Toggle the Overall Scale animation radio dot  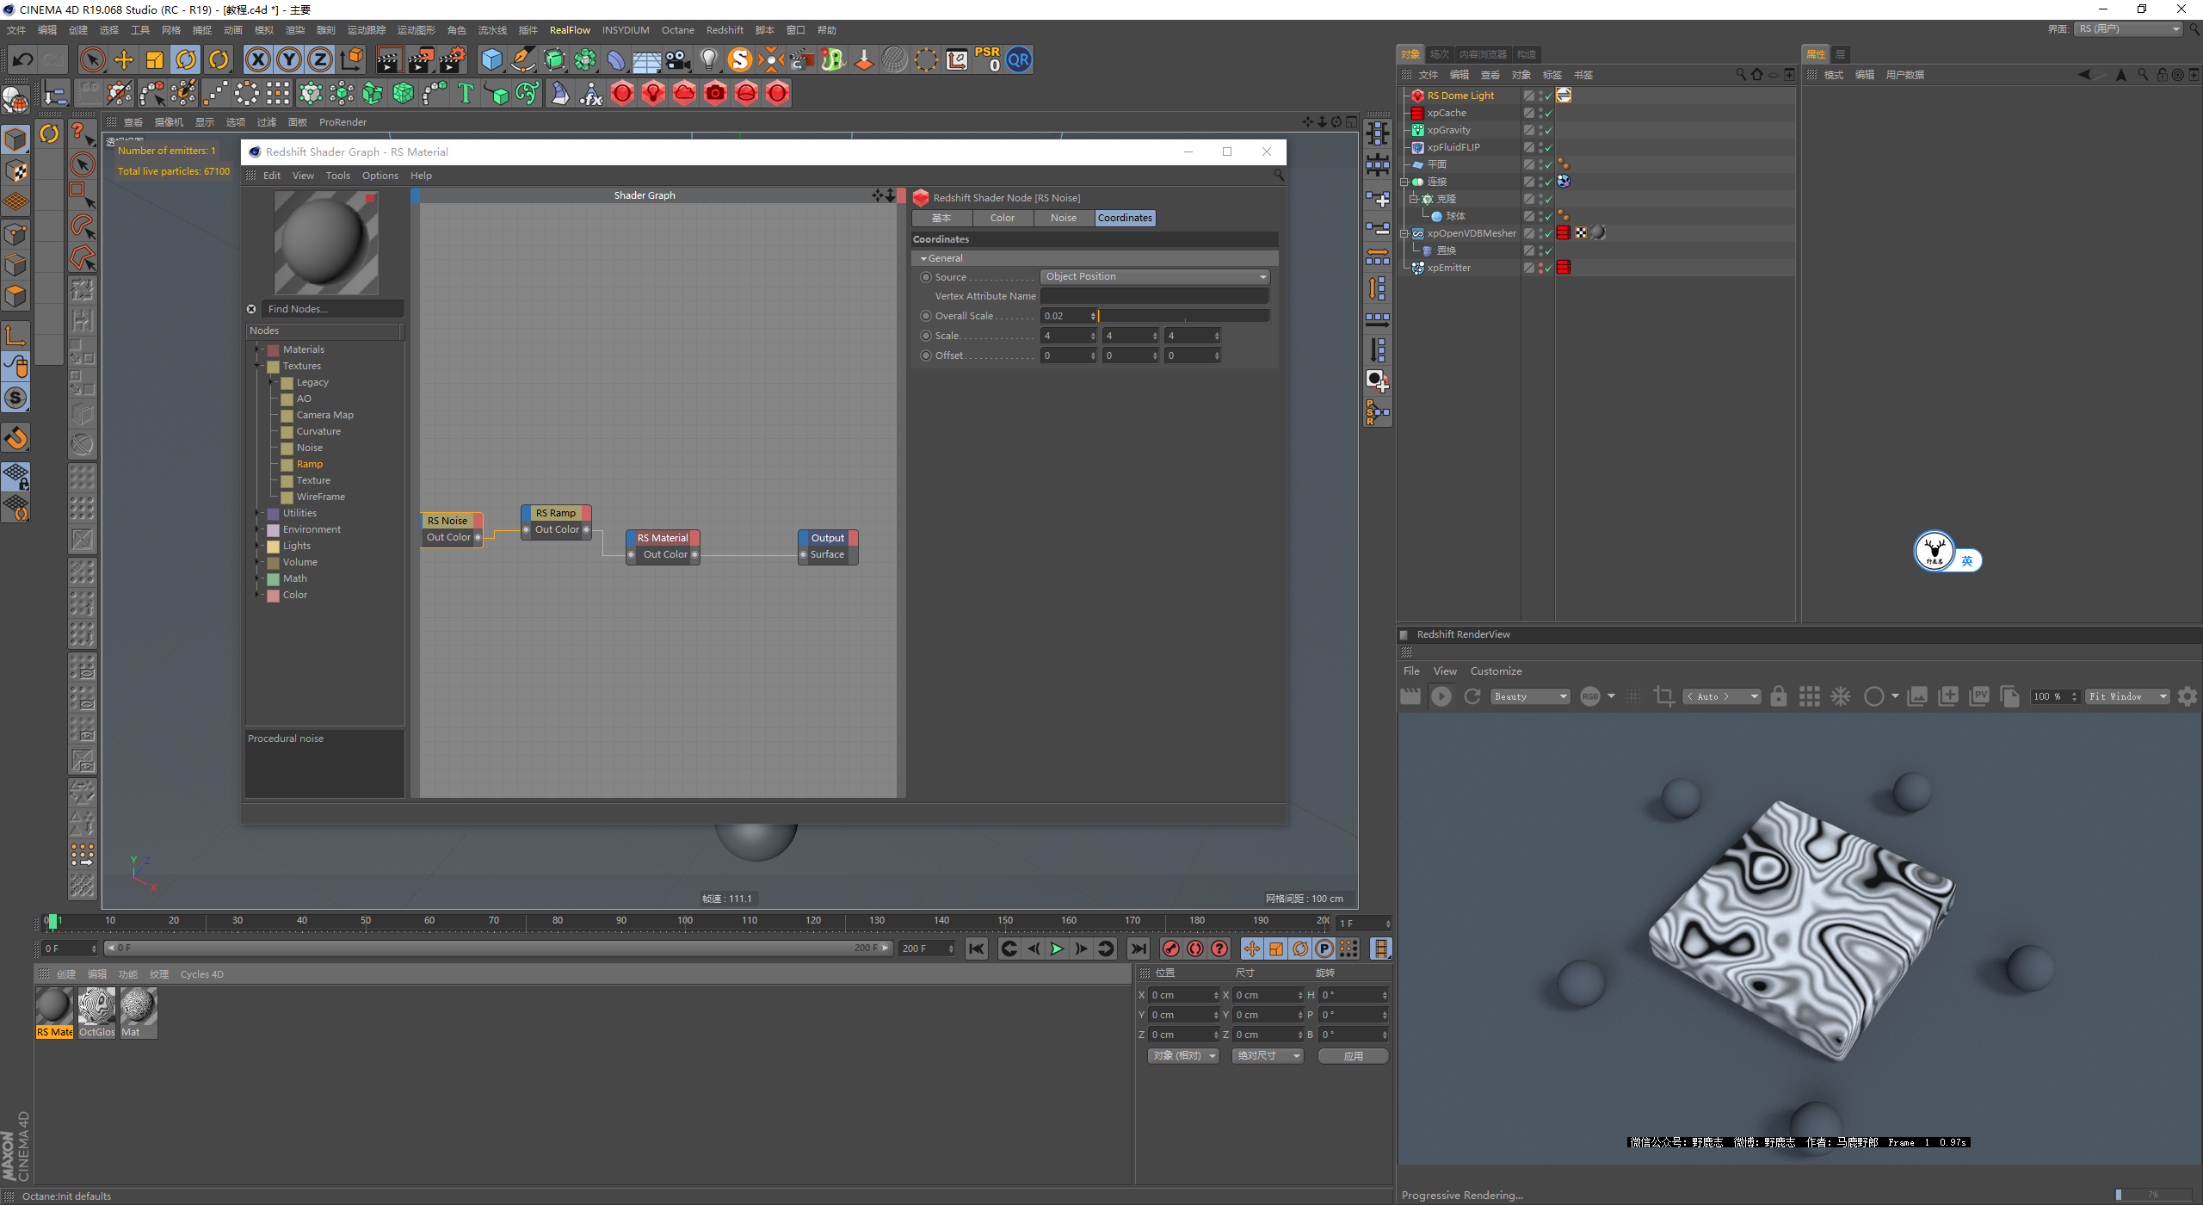click(926, 316)
